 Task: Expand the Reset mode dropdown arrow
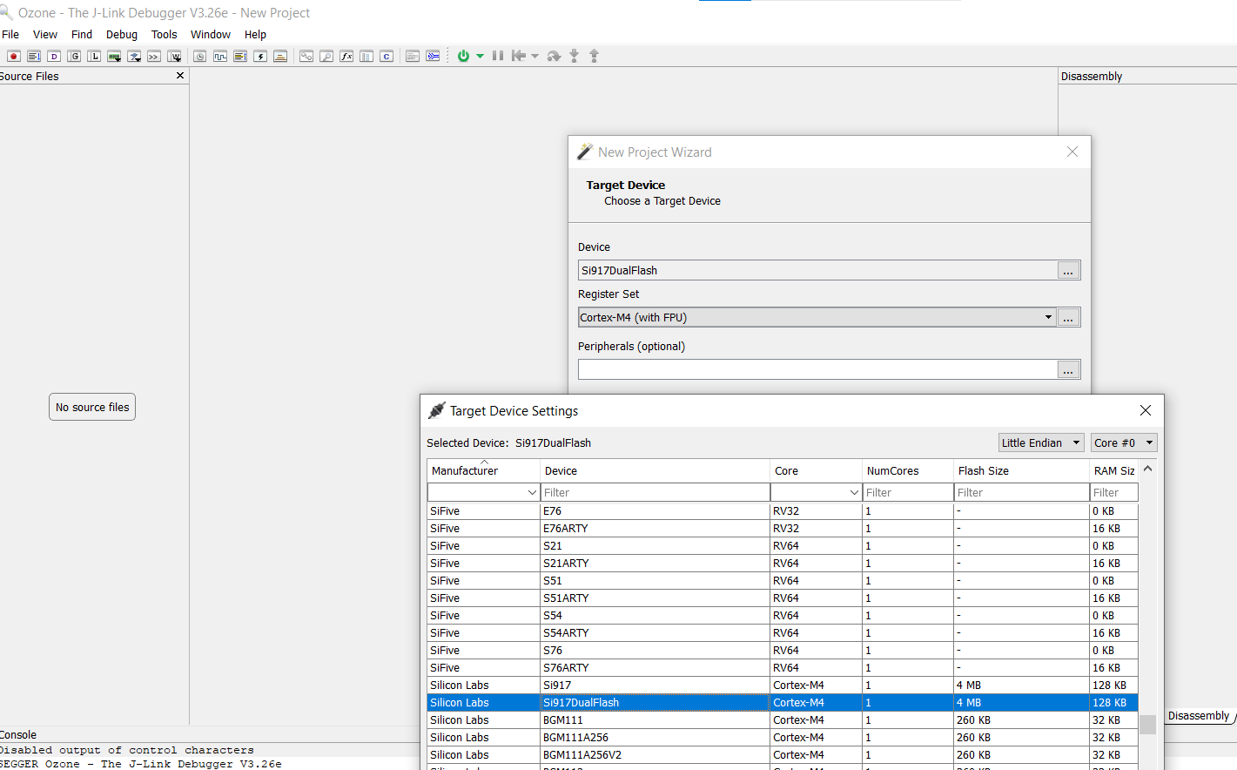tap(534, 56)
